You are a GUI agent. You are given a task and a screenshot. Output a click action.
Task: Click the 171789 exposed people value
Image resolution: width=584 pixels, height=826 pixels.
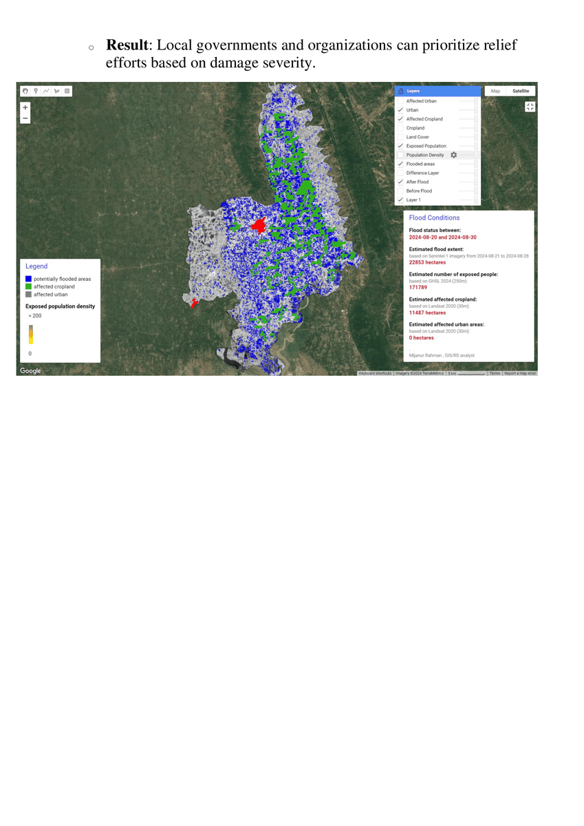click(418, 287)
